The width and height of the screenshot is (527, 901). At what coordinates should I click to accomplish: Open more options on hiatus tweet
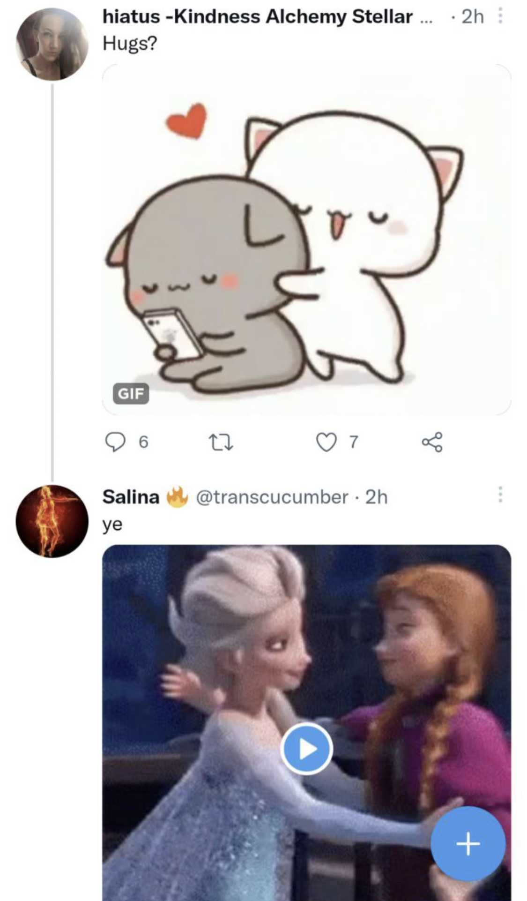[500, 17]
